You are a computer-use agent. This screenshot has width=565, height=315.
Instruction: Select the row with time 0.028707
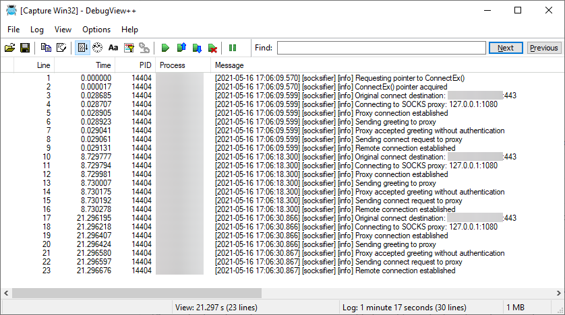282,104
